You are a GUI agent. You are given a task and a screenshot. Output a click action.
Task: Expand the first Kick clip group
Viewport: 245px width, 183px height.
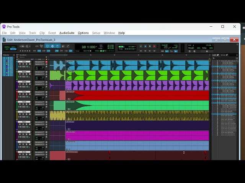tap(220, 61)
